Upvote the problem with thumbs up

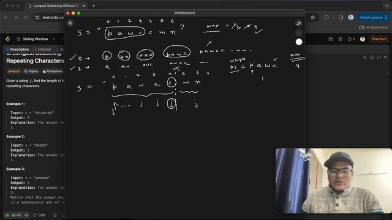pos(13,215)
